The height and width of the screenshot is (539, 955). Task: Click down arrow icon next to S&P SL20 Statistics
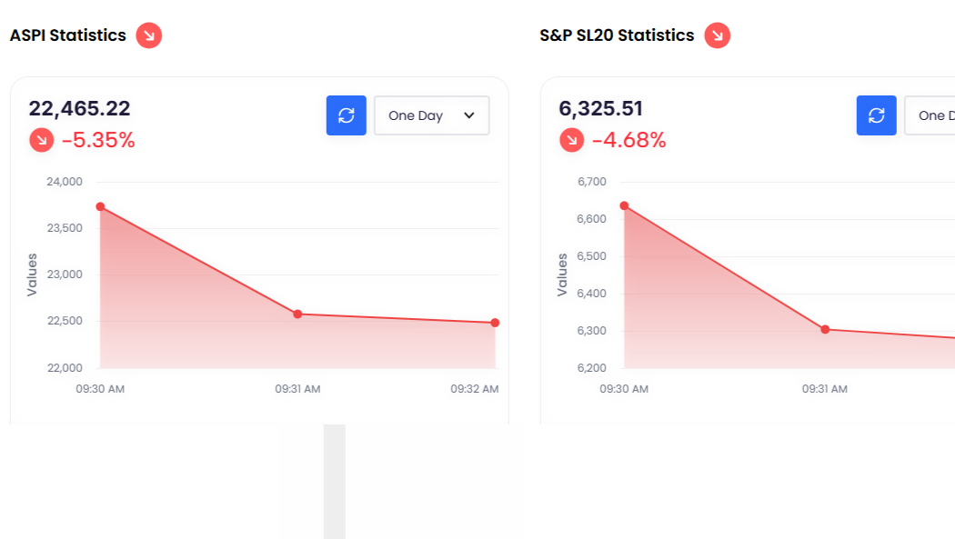[x=718, y=35]
